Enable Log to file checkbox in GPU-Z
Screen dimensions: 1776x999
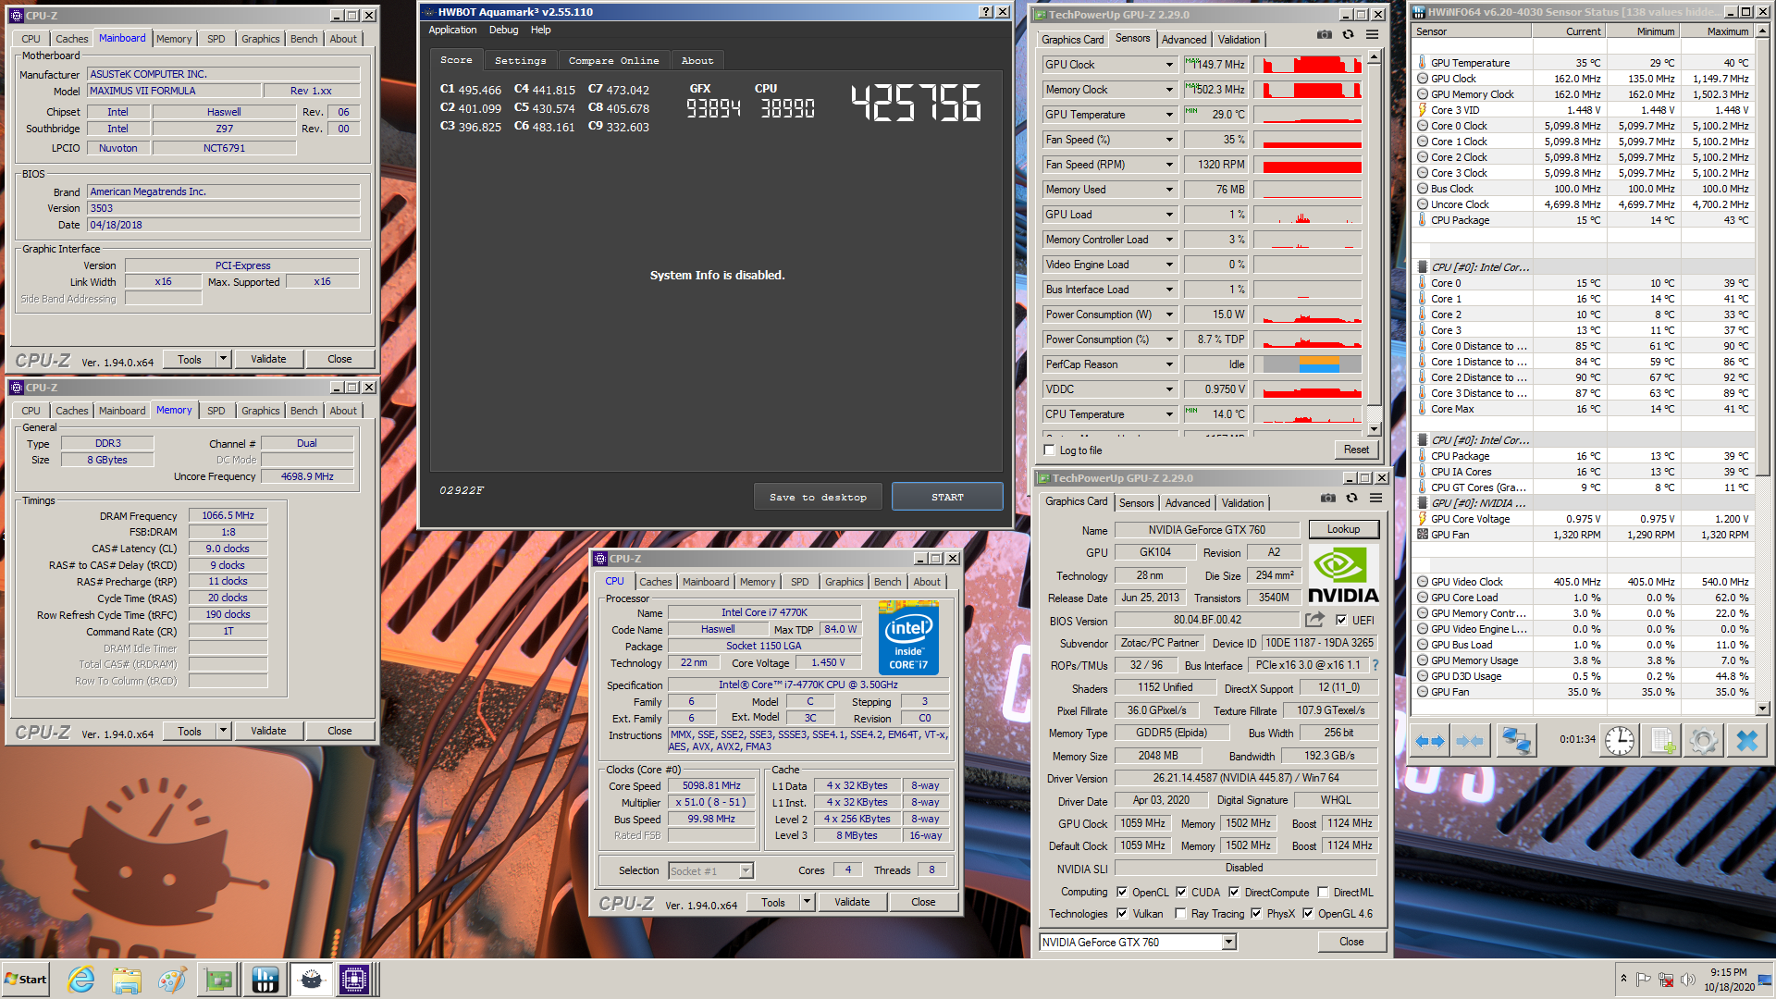[x=1049, y=450]
